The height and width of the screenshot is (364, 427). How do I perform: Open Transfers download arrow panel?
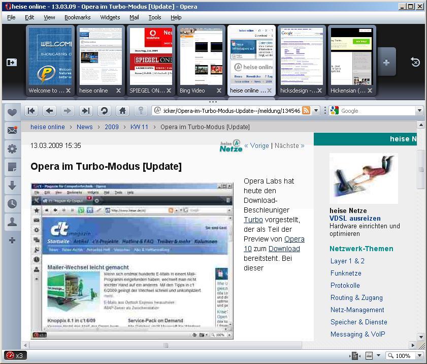12,186
